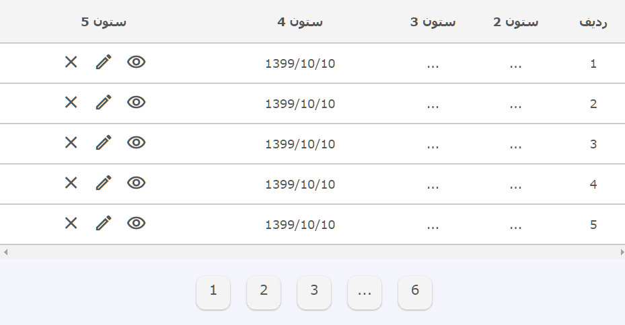Remove row 5 with the X icon

coord(71,223)
